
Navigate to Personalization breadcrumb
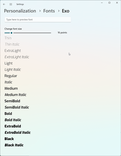coord(20,11)
